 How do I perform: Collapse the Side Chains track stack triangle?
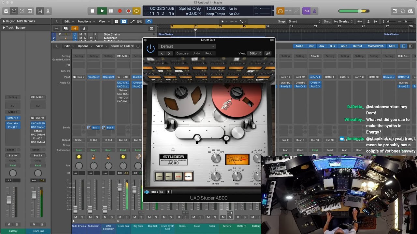60,34
